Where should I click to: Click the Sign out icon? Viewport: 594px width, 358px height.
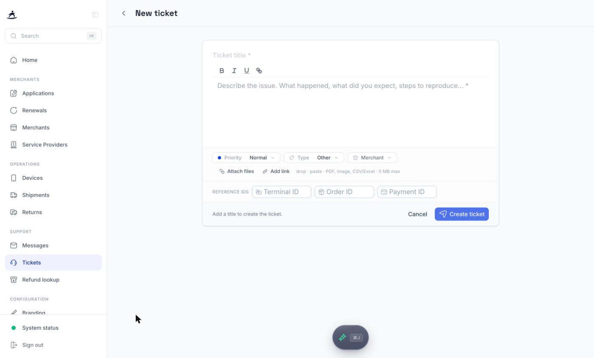pos(14,345)
